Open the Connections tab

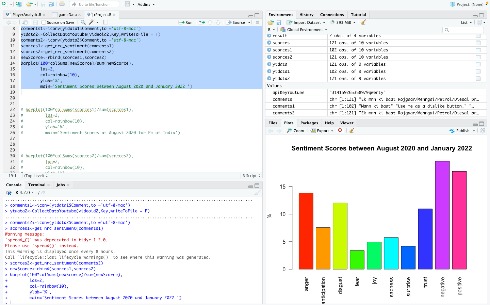point(332,15)
